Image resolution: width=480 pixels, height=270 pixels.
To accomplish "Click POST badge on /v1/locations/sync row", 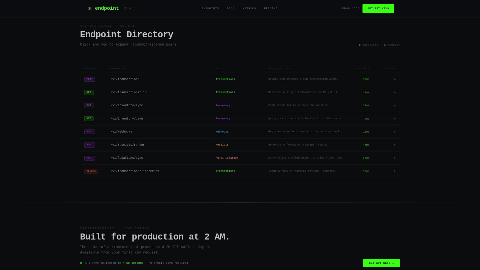I will click(x=89, y=158).
